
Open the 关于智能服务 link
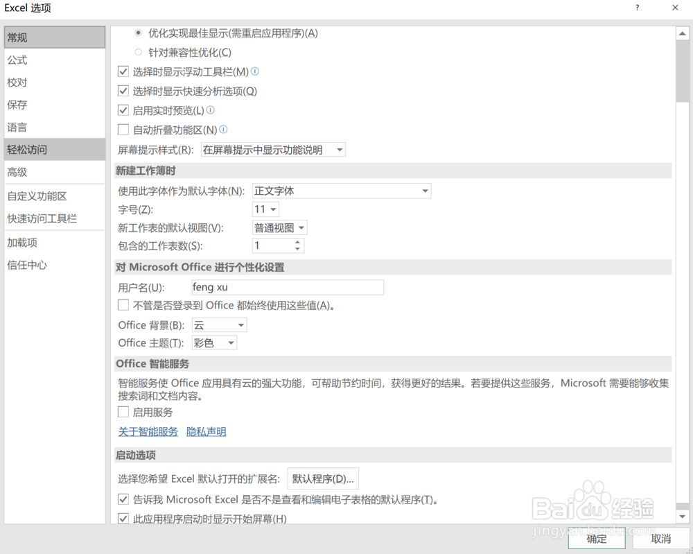148,431
